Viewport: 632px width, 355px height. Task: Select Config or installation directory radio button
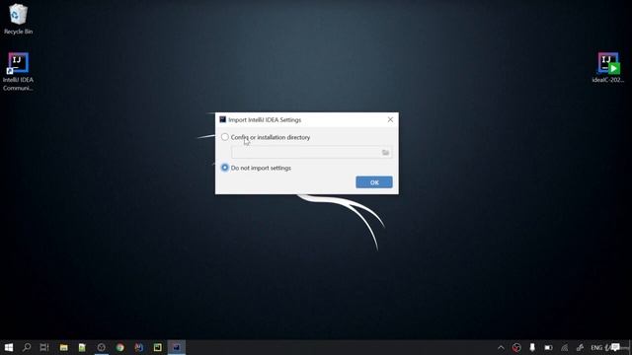(225, 137)
